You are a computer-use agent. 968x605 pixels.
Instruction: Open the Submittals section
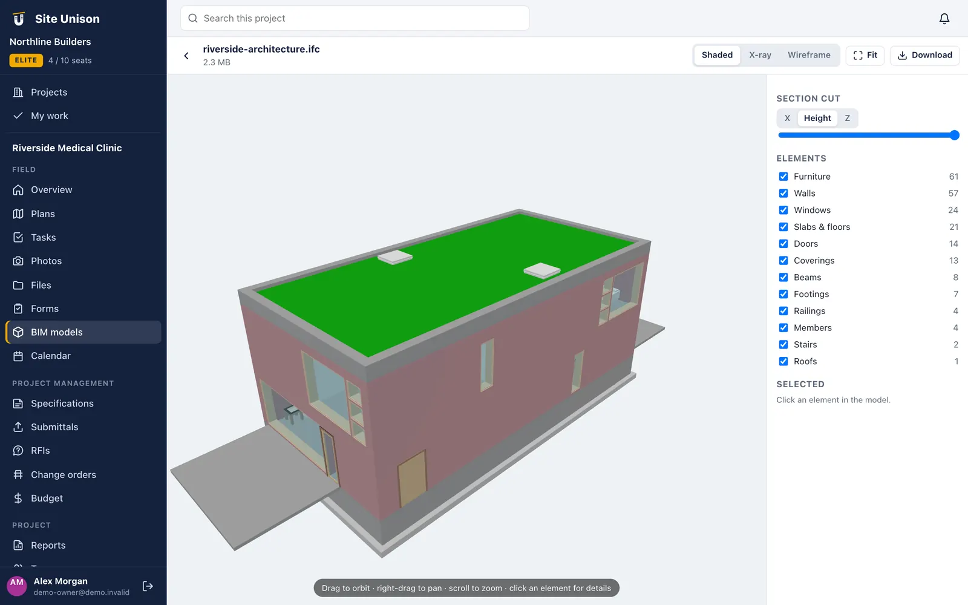[83, 427]
